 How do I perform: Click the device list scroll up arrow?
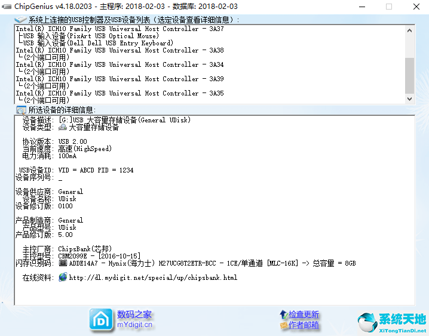pyautogui.click(x=409, y=30)
